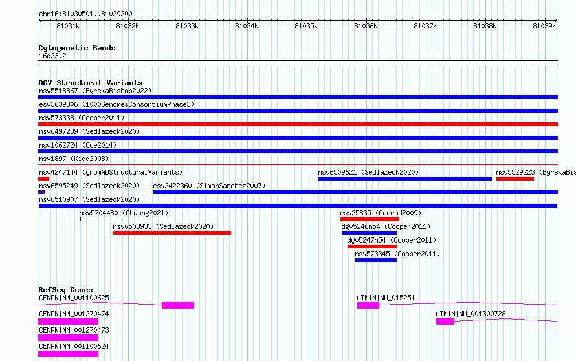Select the 16q23.2 band label
Screen dimensions: 576x361
pyautogui.click(x=52, y=56)
